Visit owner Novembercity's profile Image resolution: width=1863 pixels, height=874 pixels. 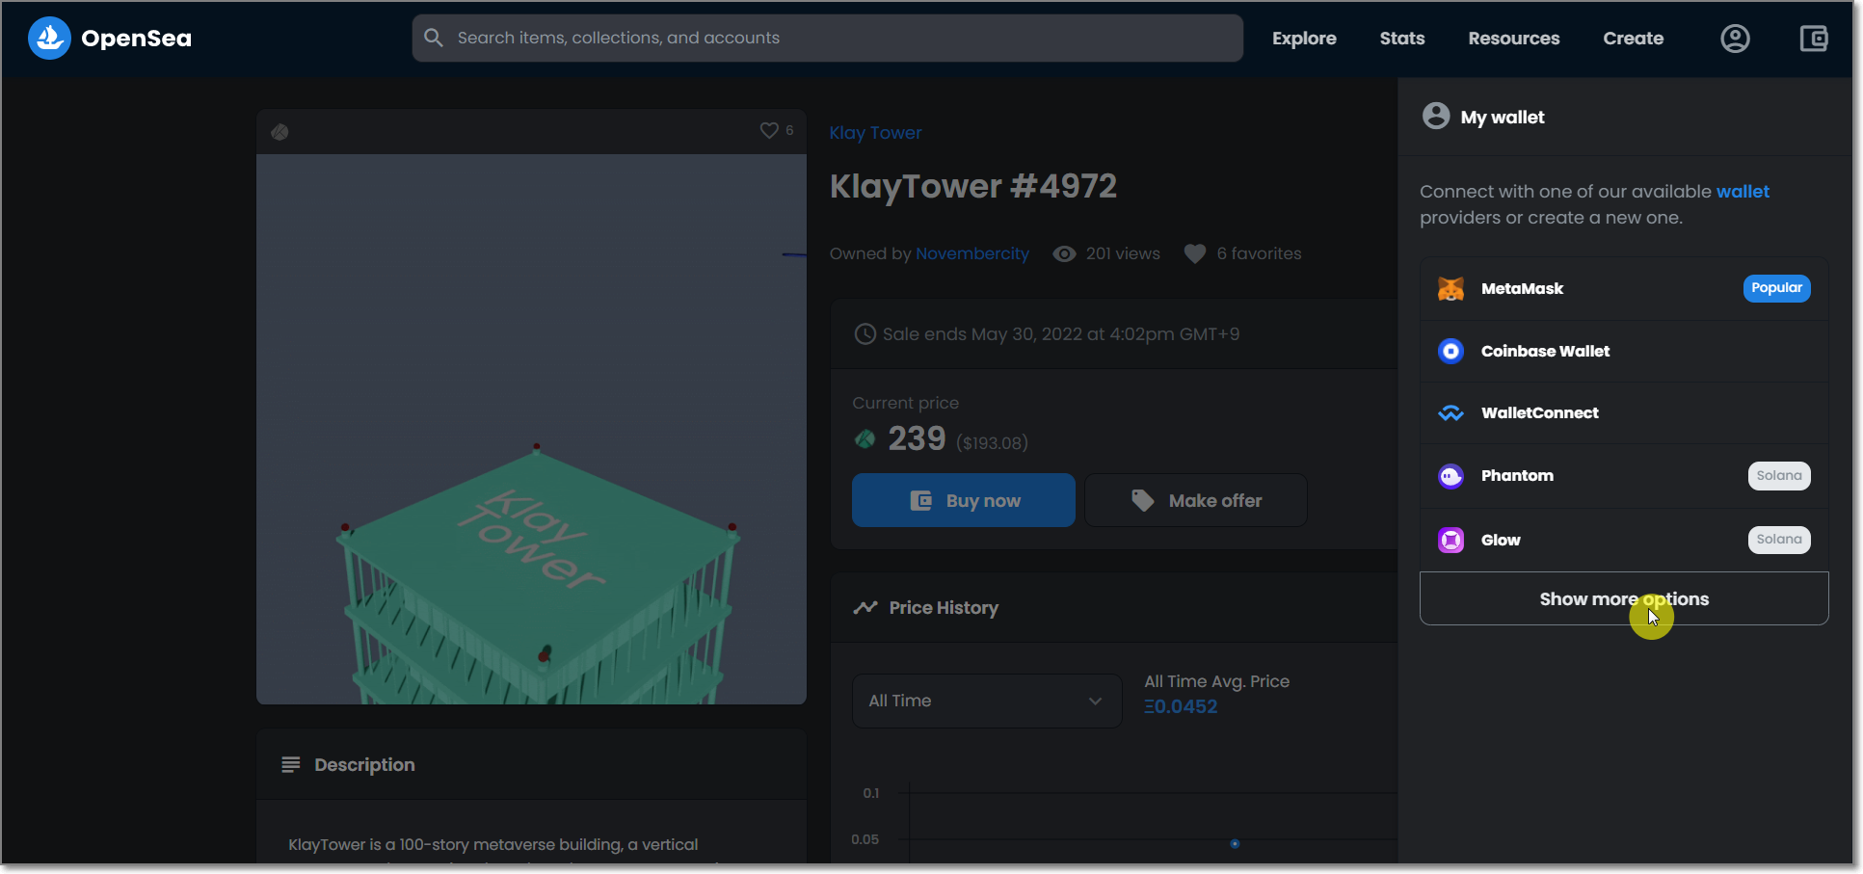click(971, 253)
